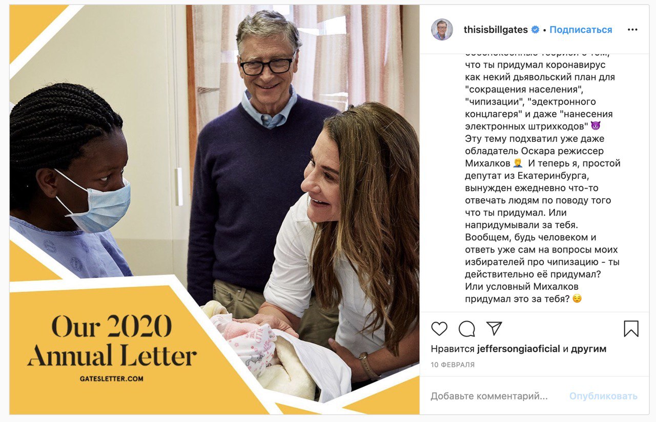
Task: Submit comment with Опубликовать button
Action: (x=603, y=396)
